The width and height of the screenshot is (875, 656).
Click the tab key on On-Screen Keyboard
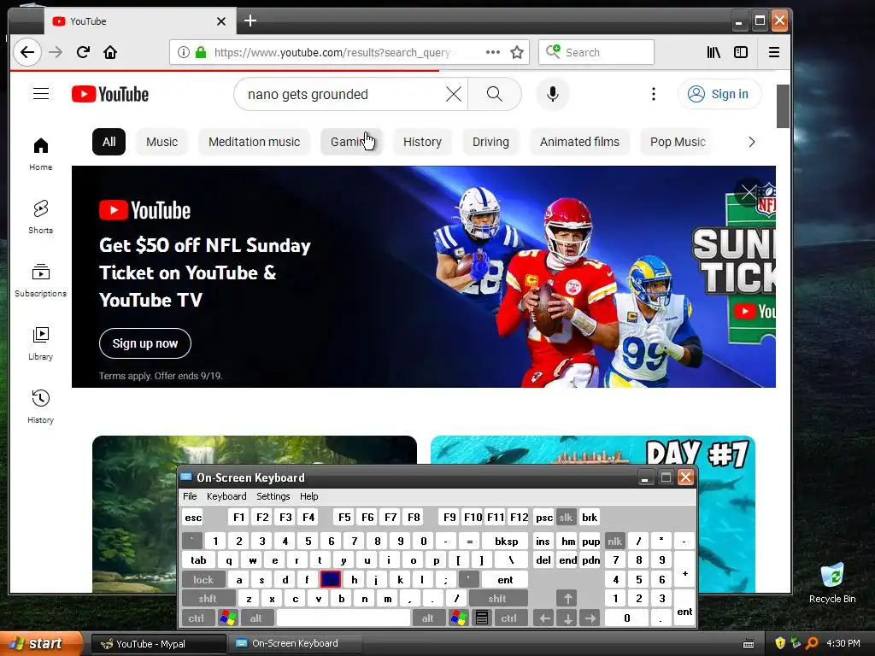pos(198,560)
